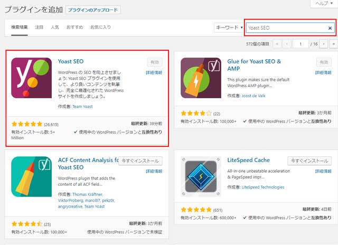Clear the search field with the X icon
This screenshot has width=338, height=245.
[330, 28]
